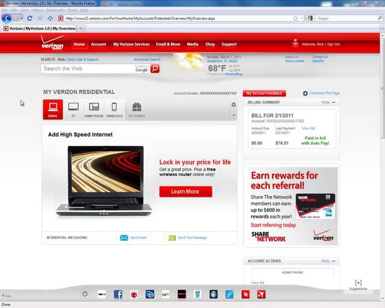The width and height of the screenshot is (385, 308).
Task: Click the Customize This Page gear
Action: point(305,93)
